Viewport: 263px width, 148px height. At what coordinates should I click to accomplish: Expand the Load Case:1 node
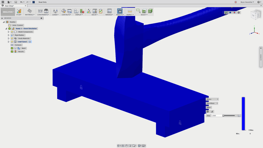click(x=8, y=42)
